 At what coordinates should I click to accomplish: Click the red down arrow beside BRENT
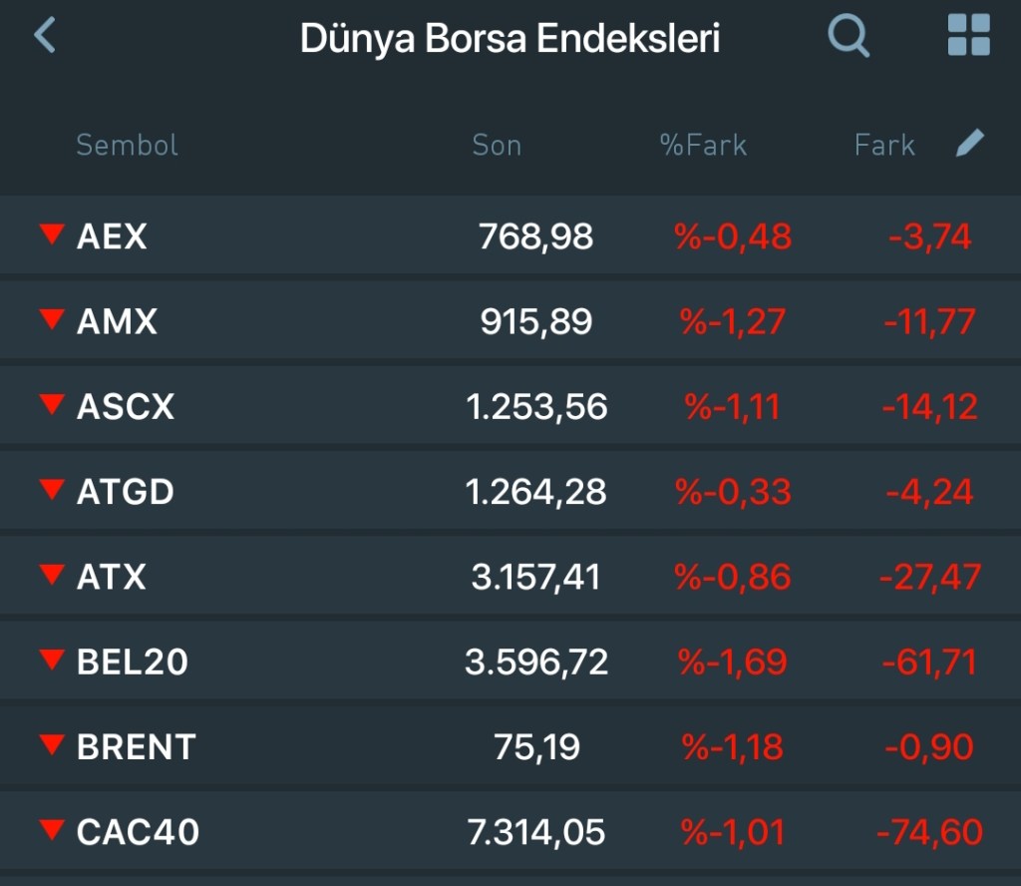[51, 744]
